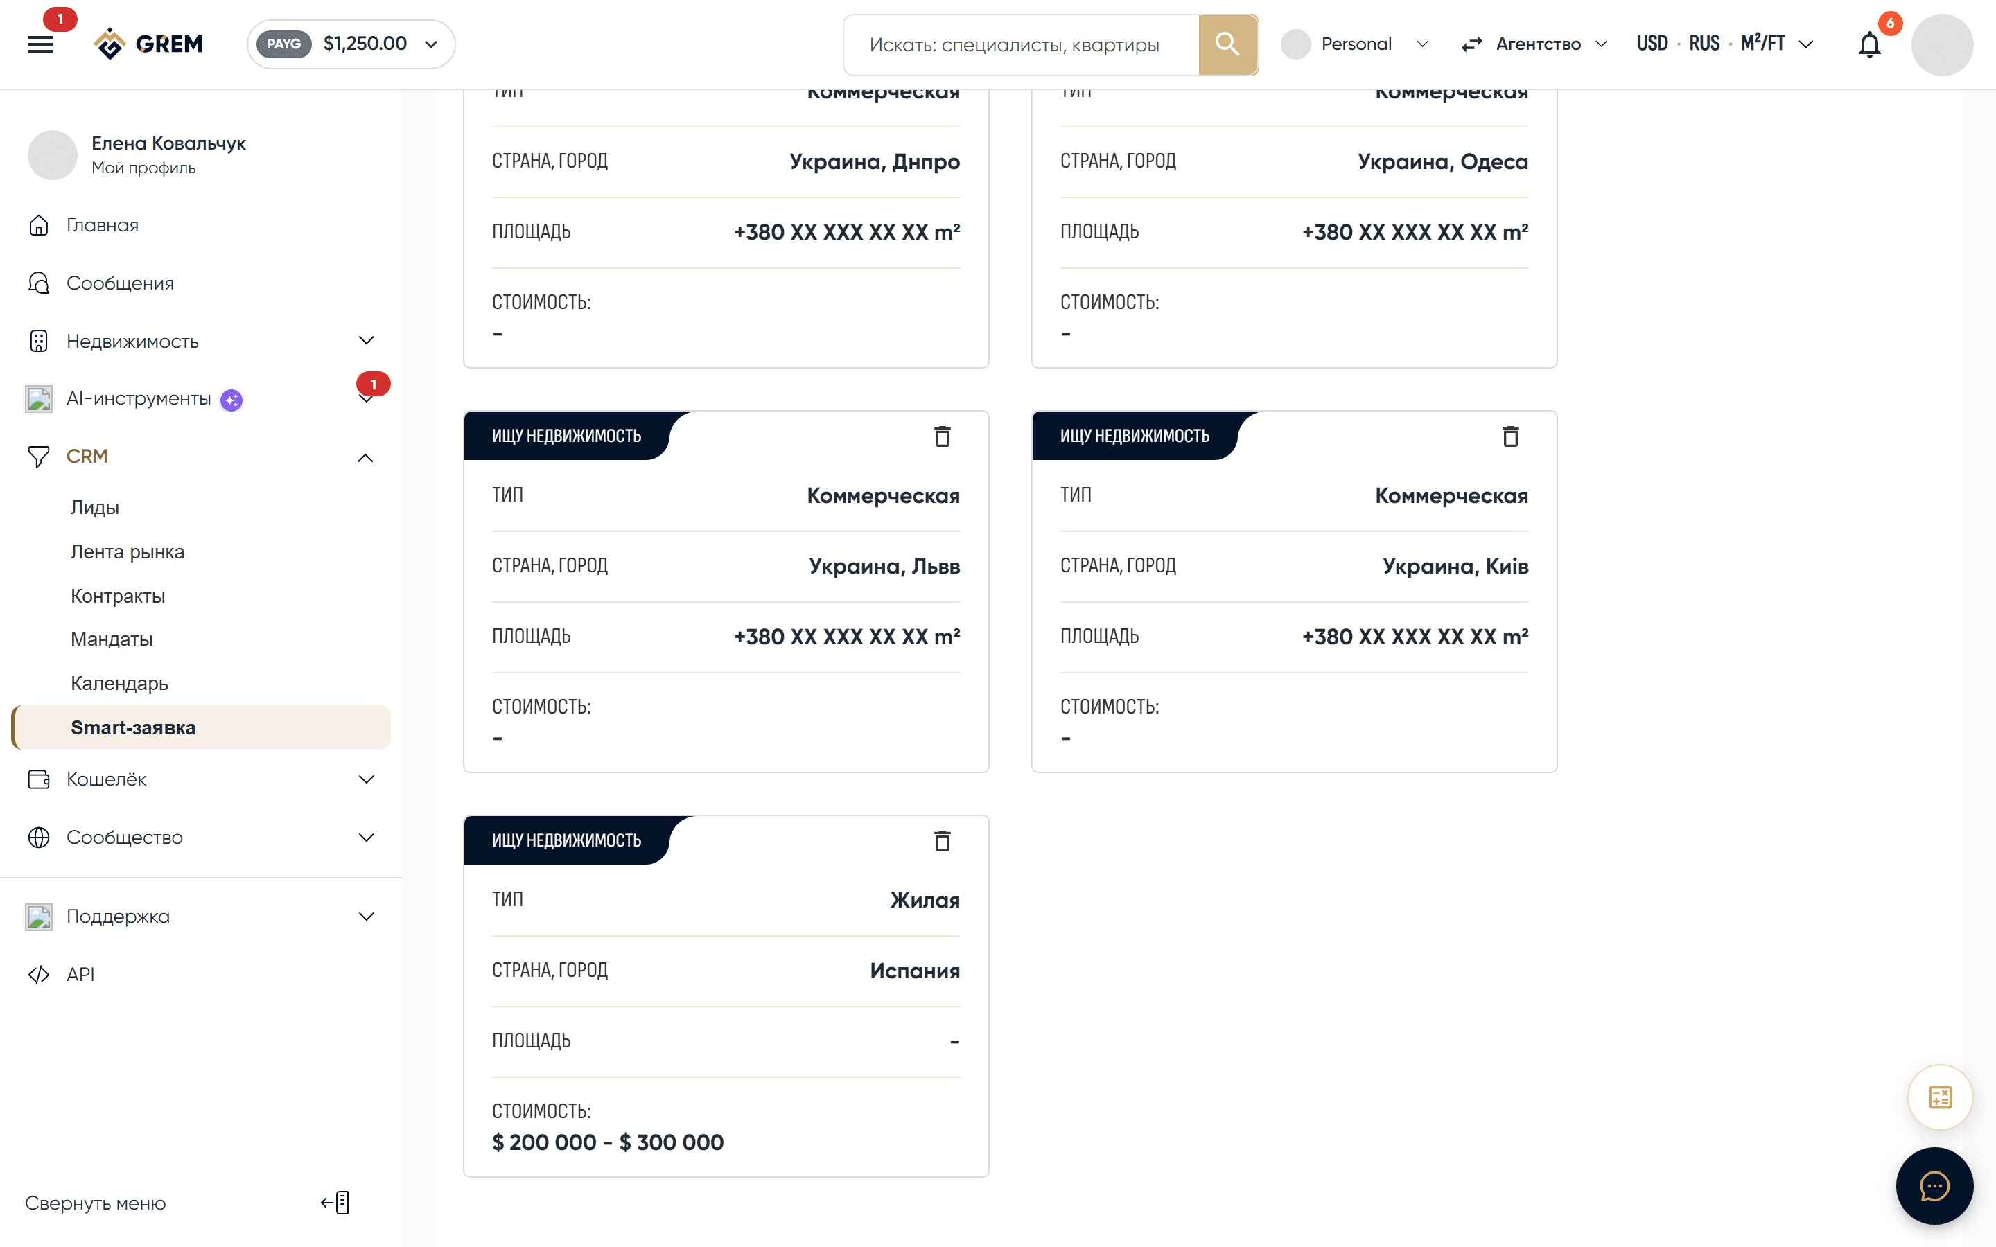The image size is (1996, 1247).
Task: Click the Украина, Одеса value
Action: click(x=1442, y=161)
